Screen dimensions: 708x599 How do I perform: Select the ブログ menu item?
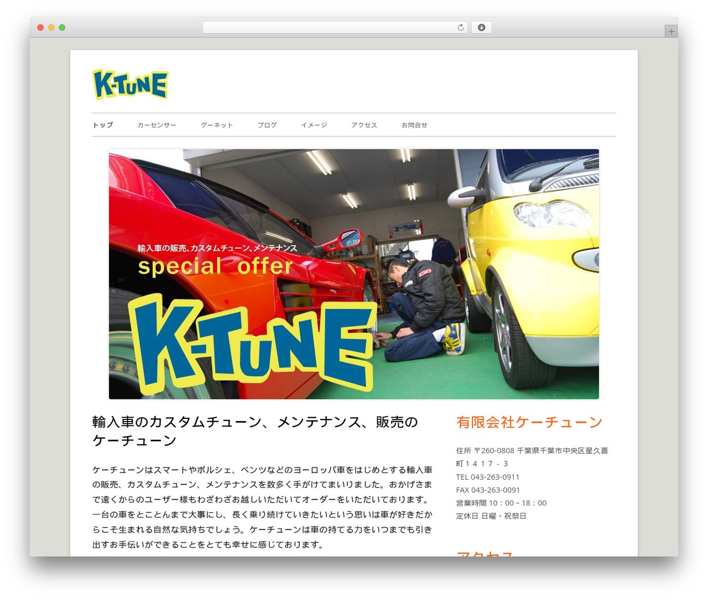point(267,125)
